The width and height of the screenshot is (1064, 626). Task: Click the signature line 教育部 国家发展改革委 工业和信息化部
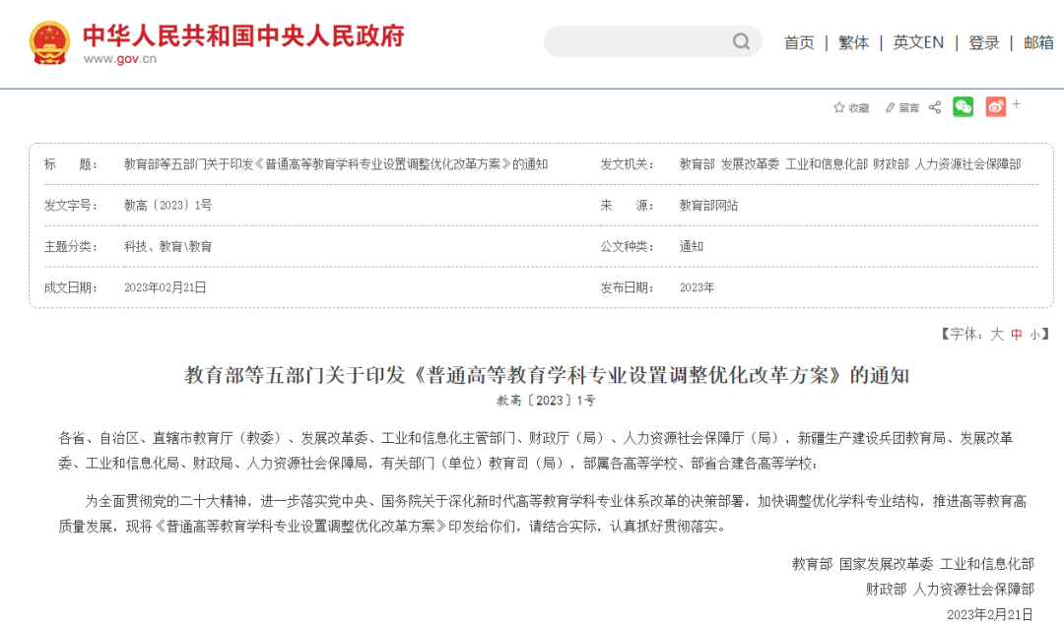913,564
